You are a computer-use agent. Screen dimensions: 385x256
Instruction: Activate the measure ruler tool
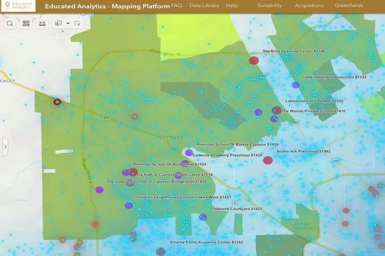click(x=42, y=23)
